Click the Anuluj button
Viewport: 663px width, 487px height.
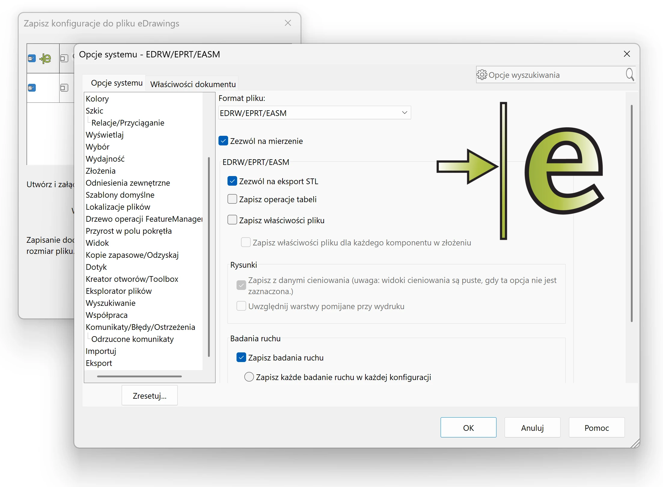coord(532,428)
